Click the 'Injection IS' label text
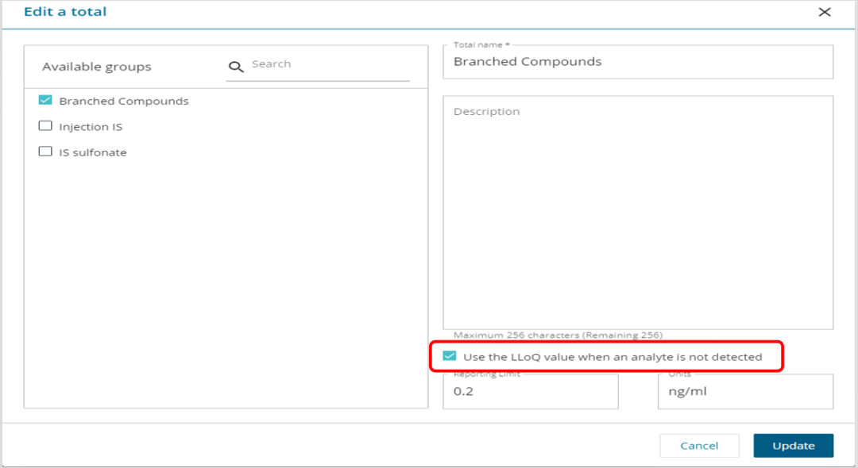Viewport: 858px width, 468px height. pyautogui.click(x=91, y=127)
